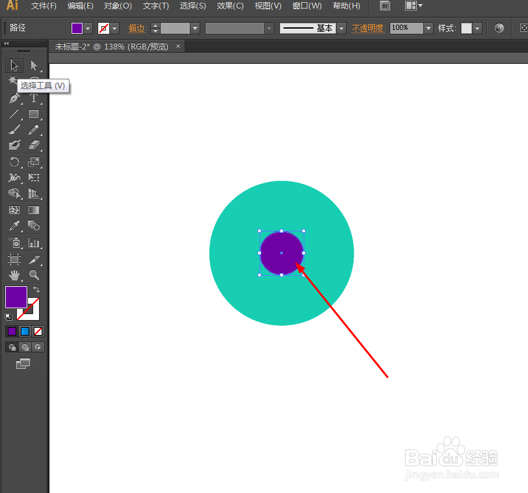The width and height of the screenshot is (528, 493).
Task: Open the 视图(V) menu
Action: pyautogui.click(x=268, y=6)
